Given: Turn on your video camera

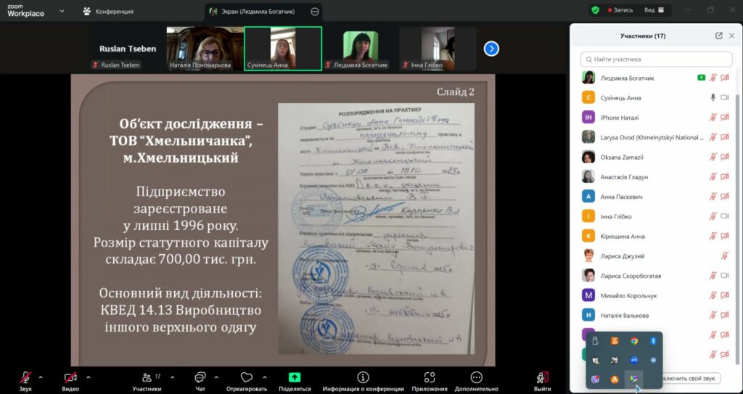Looking at the screenshot, I should click(70, 377).
